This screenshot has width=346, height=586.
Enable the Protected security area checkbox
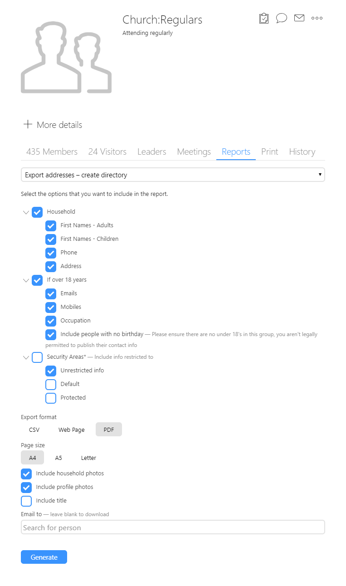pyautogui.click(x=51, y=398)
